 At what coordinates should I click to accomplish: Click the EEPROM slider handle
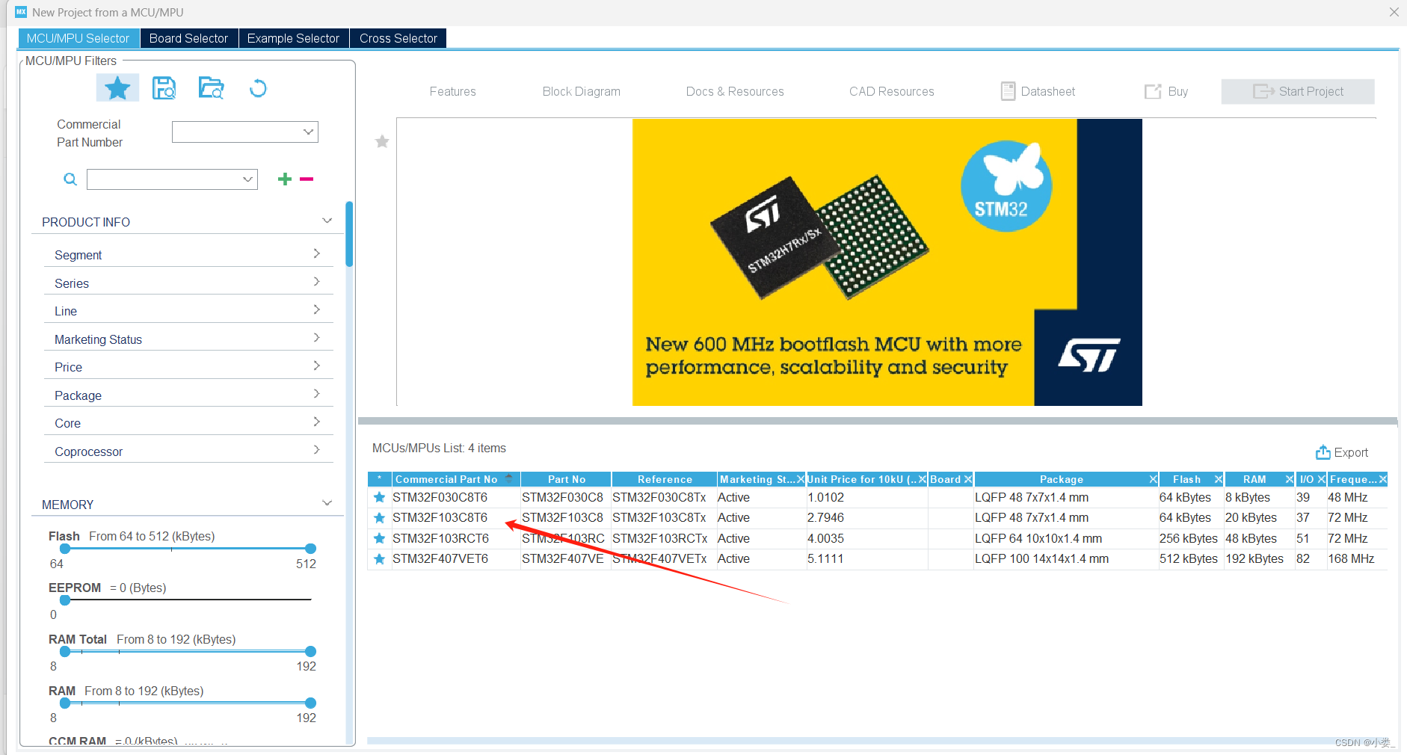(x=65, y=600)
